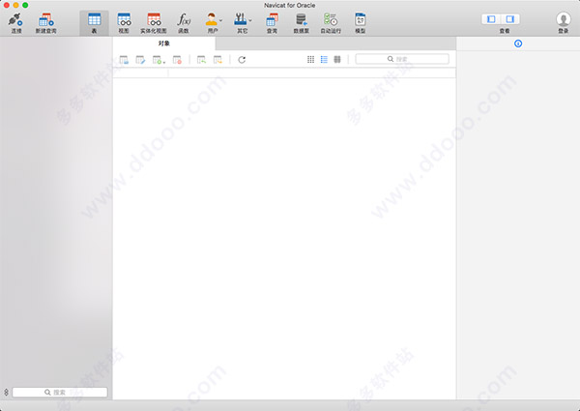The width and height of the screenshot is (580, 411).
Task: Open the New Table dropdown arrow
Action: click(164, 62)
